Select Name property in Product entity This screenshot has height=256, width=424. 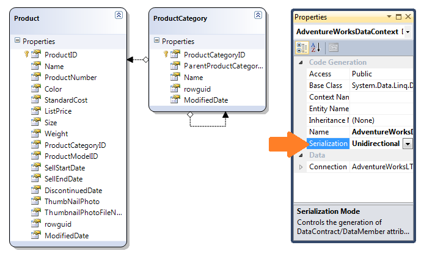pyautogui.click(x=54, y=67)
